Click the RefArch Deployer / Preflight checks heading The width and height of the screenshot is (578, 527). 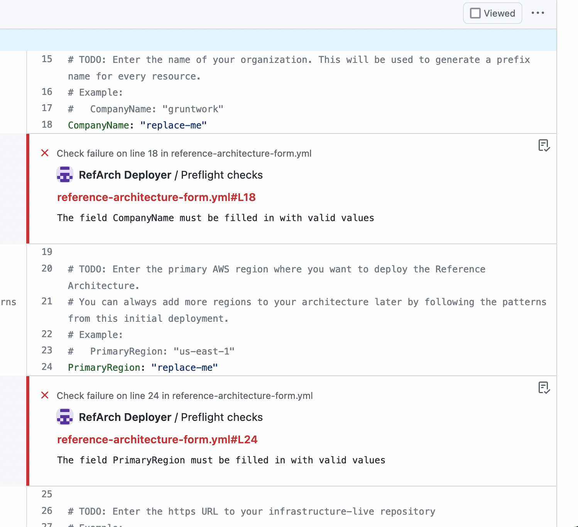click(x=171, y=174)
